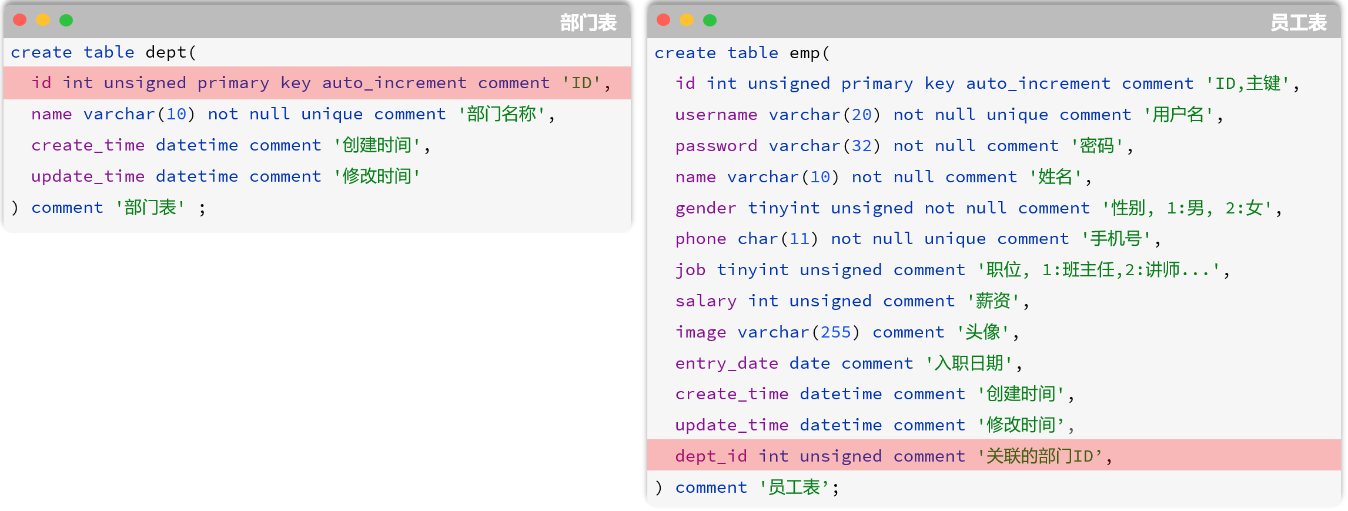Select the job tinyint unsigned line

click(952, 270)
